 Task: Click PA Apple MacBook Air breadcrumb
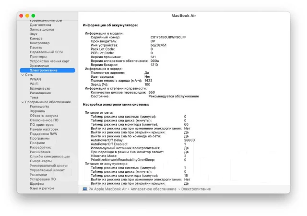107,189
